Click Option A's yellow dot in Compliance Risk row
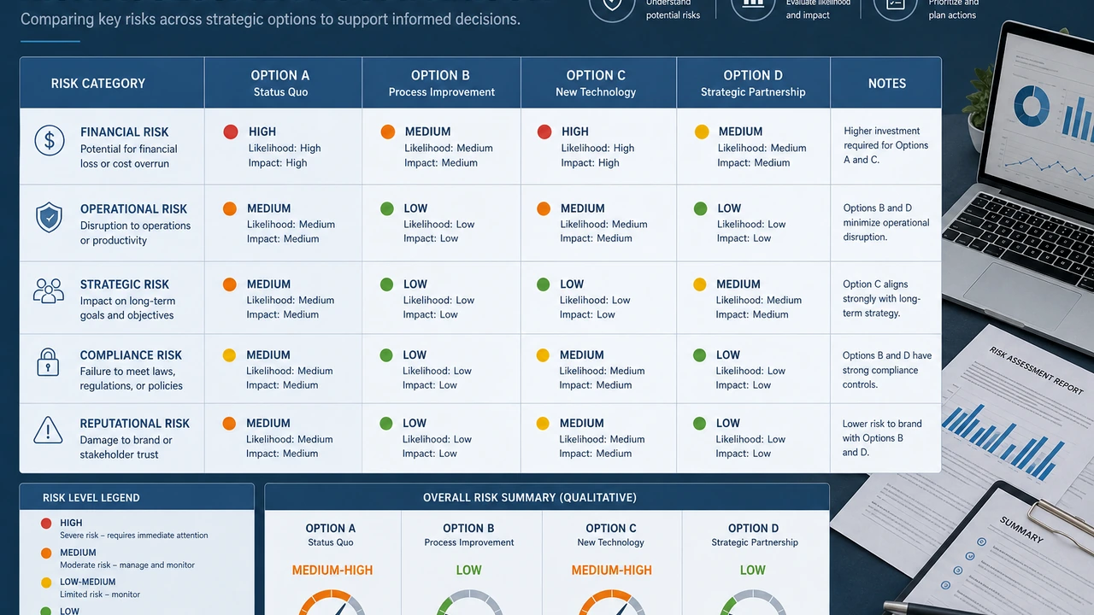Screen dimensions: 1094x615 (229, 355)
